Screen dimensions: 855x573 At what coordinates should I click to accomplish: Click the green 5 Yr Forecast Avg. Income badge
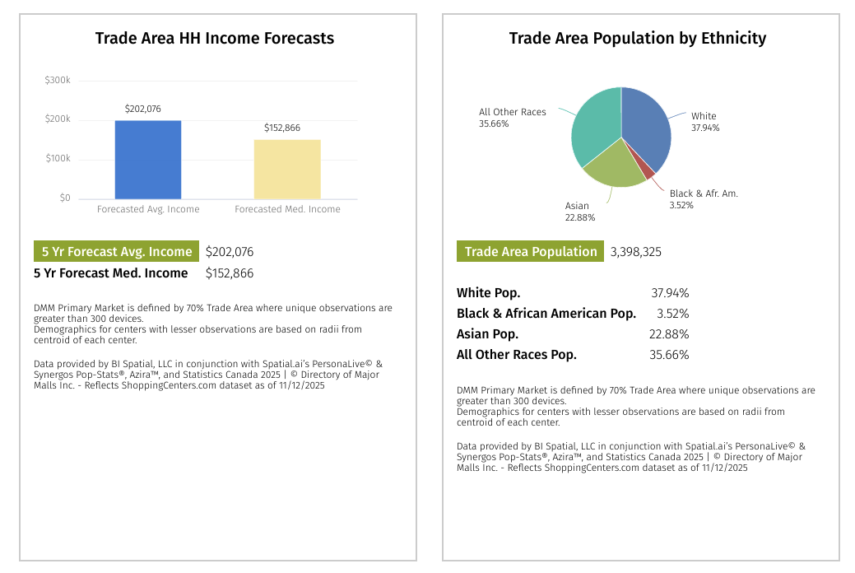117,252
